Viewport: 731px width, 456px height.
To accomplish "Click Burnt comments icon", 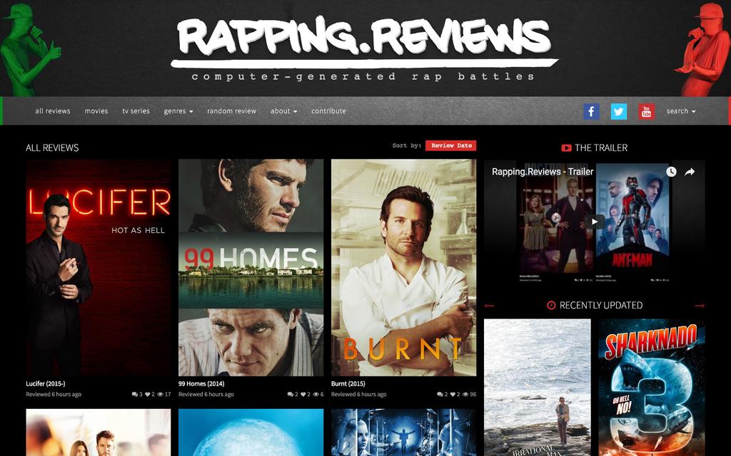I will pos(440,394).
